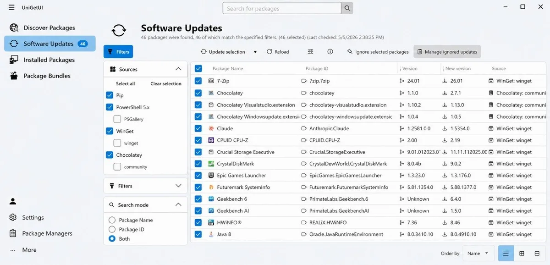
Task: Open the Update selection dropdown arrow
Action: click(255, 52)
